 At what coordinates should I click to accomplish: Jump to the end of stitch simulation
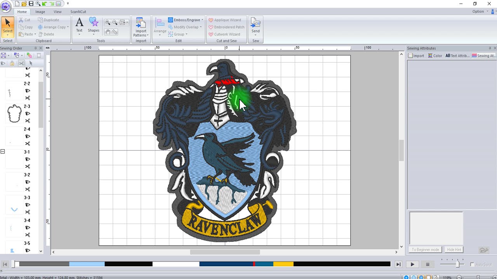click(x=398, y=264)
